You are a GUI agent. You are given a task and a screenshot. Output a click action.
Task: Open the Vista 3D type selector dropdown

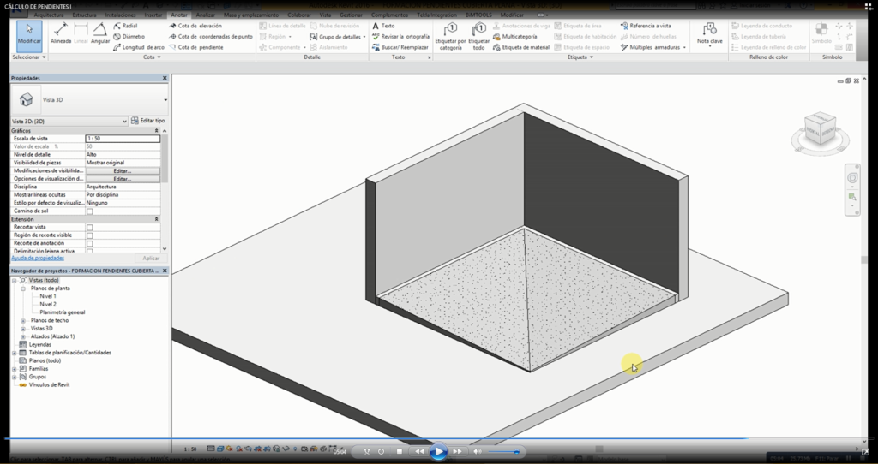(69, 122)
